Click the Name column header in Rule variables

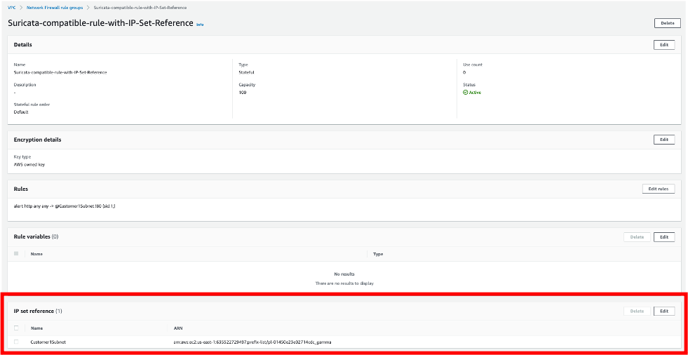[36, 254]
